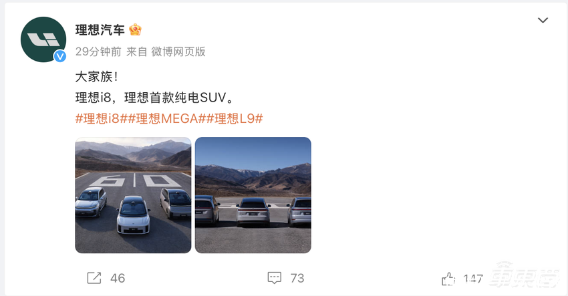Click the repost count 46
Viewport: 568px width, 296px height.
(118, 278)
